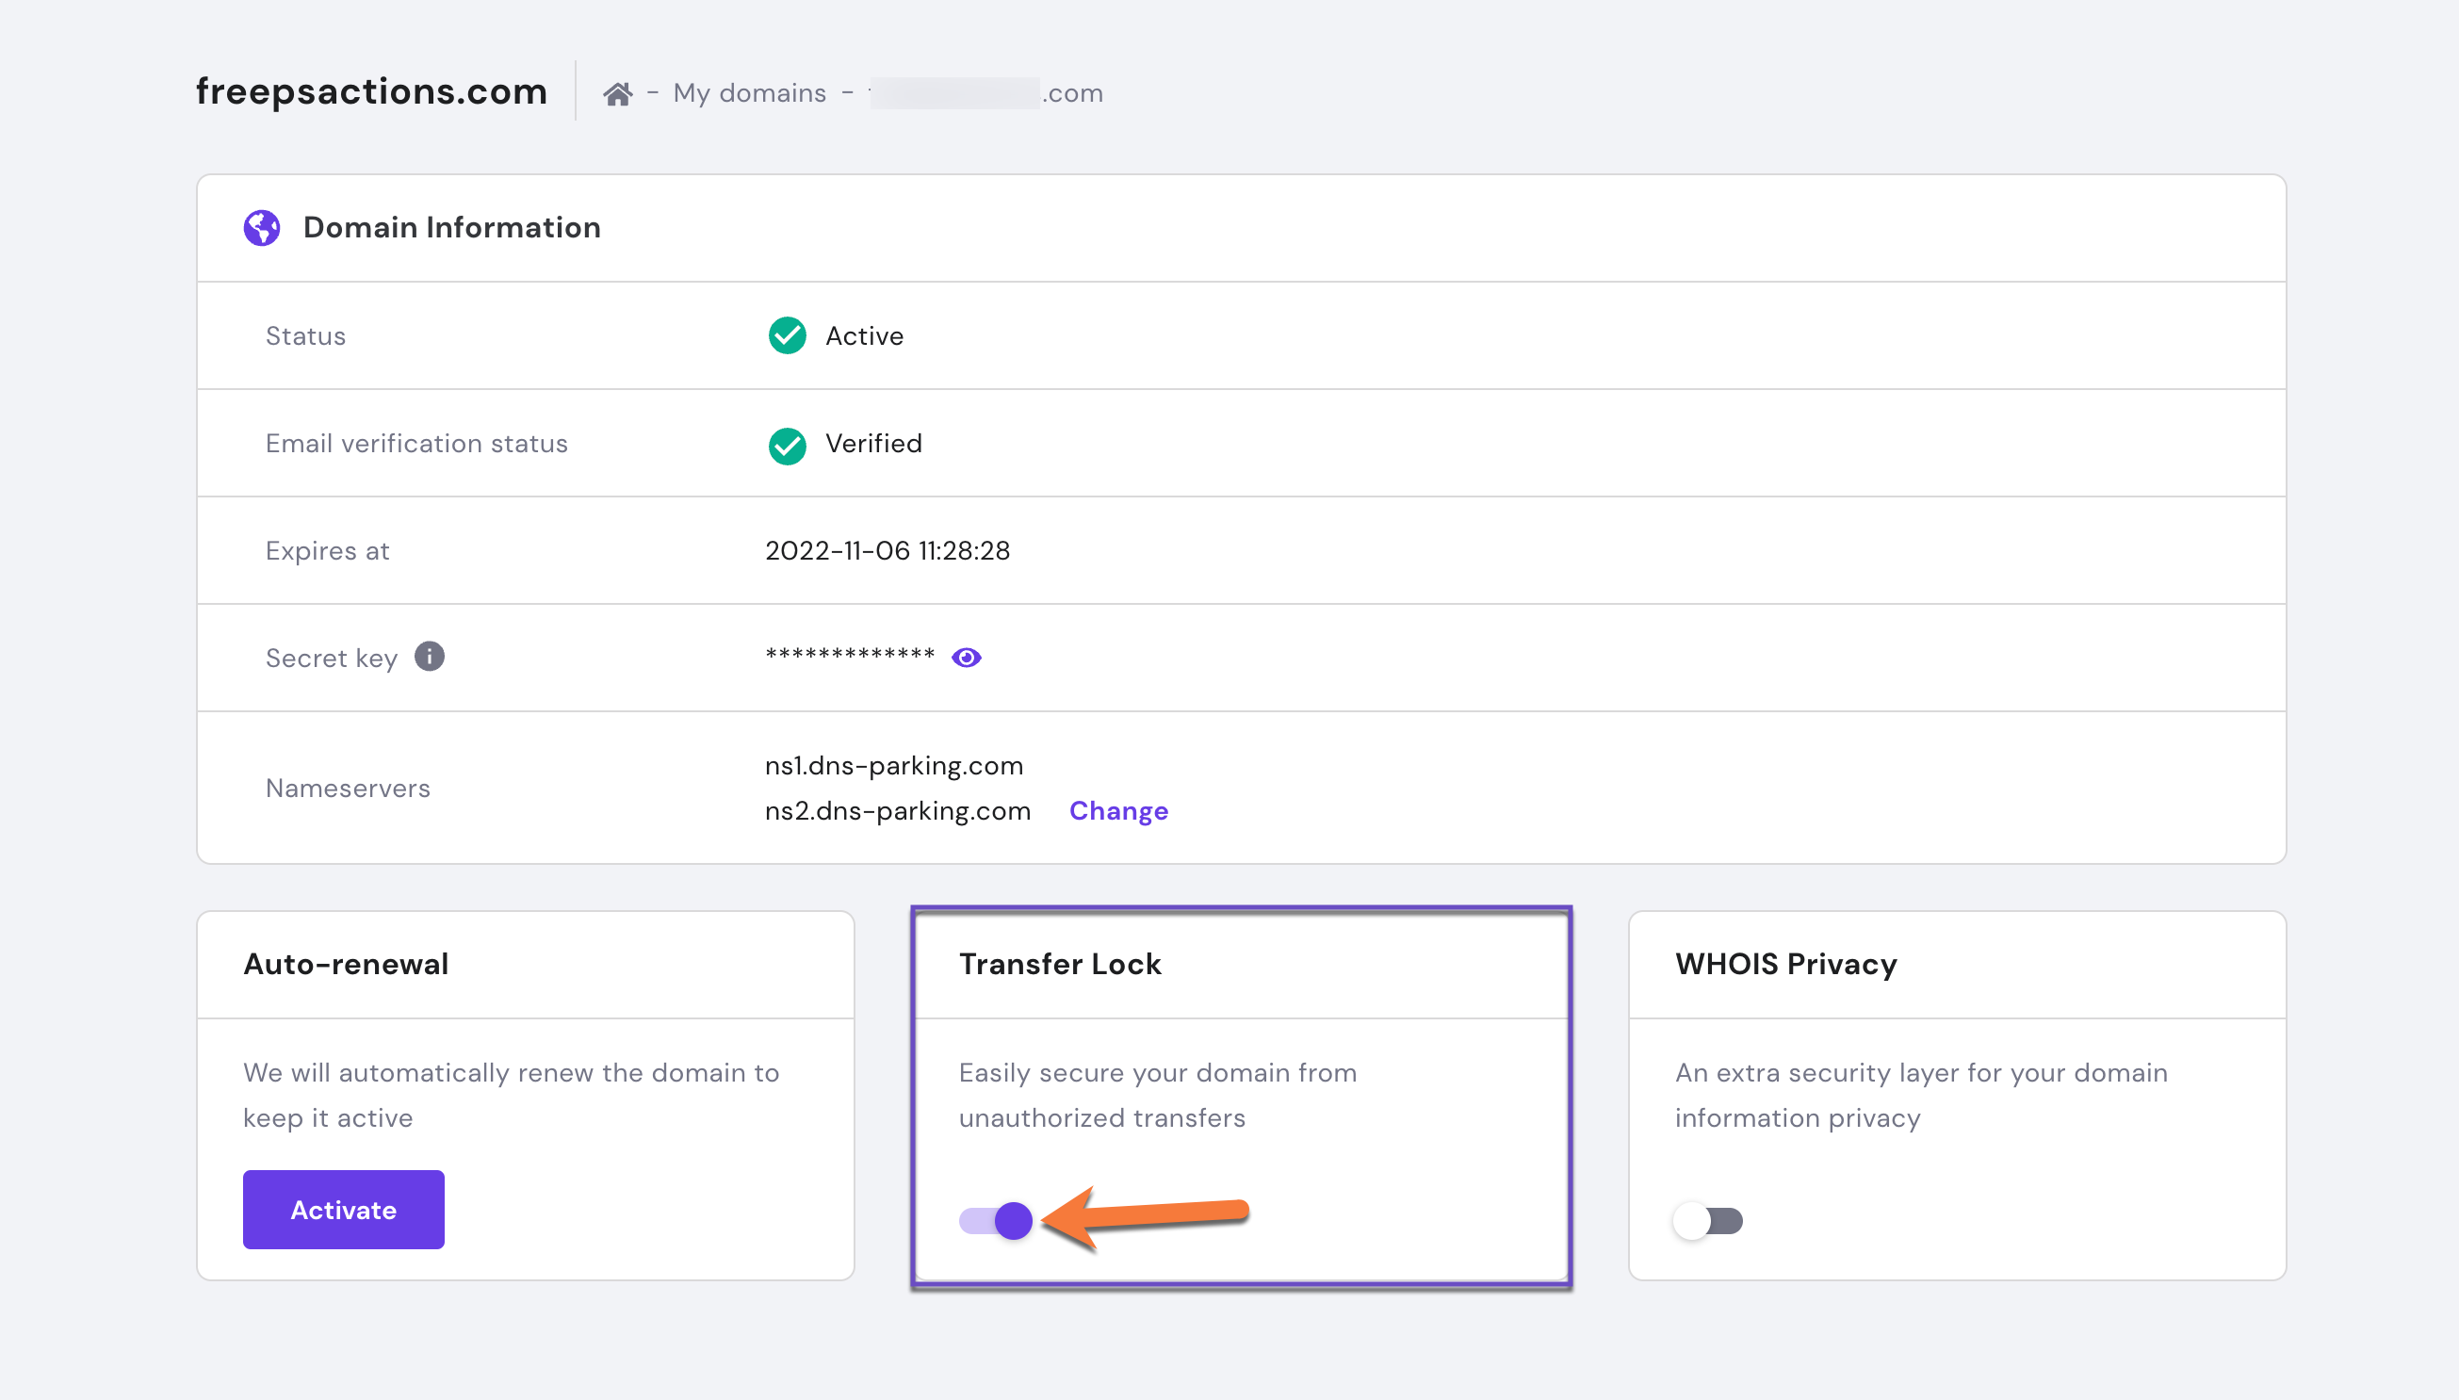The height and width of the screenshot is (1400, 2459).
Task: Click the Change nameservers link
Action: coord(1118,810)
